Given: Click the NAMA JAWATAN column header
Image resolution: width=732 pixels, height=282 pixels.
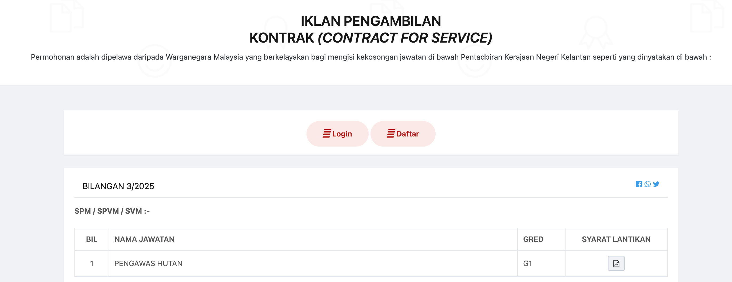Looking at the screenshot, I should [x=144, y=239].
